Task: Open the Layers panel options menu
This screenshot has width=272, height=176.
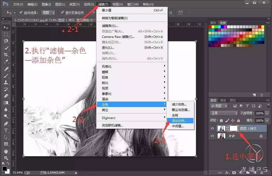Action: [268, 100]
